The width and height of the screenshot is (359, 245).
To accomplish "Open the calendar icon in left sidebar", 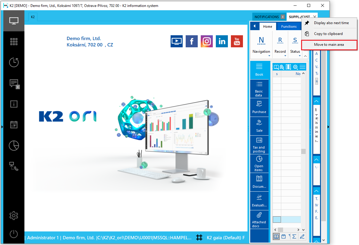I will (14, 125).
